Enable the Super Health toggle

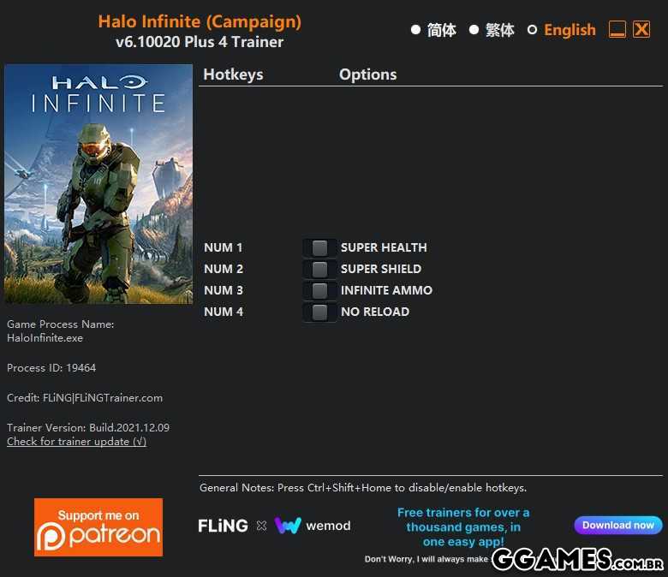point(319,247)
